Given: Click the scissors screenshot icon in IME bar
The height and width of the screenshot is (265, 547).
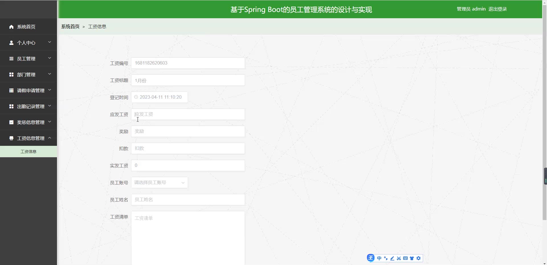Looking at the screenshot, I should pyautogui.click(x=399, y=258).
